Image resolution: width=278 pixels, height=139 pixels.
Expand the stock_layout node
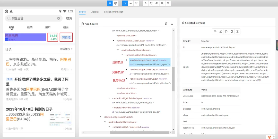126,60
